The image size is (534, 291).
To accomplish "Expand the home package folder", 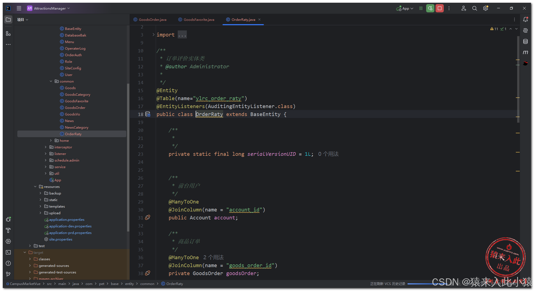I will 51,140.
